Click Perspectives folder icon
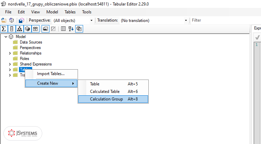The image size is (261, 144). tap(15, 48)
